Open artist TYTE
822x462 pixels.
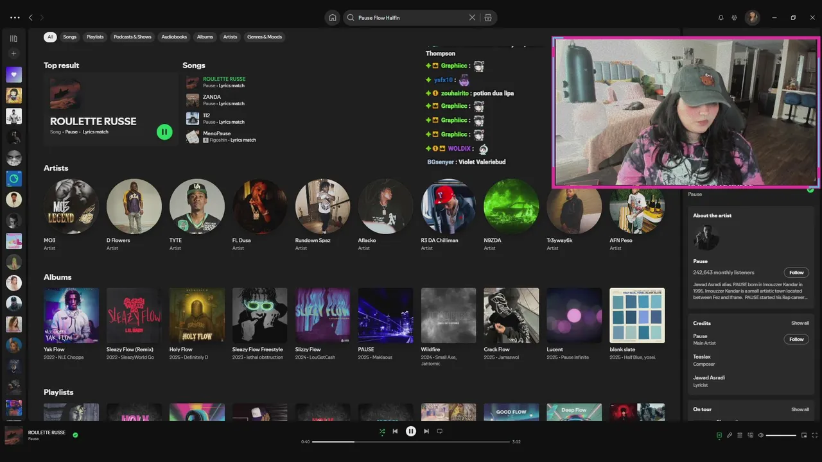pos(197,215)
